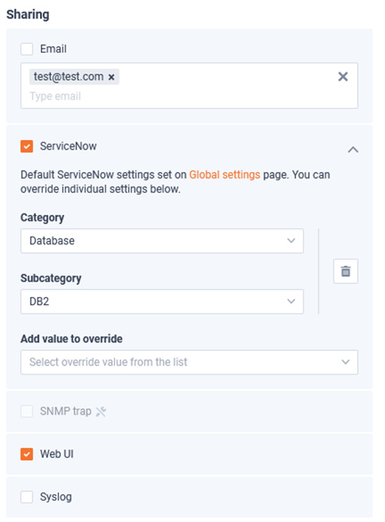Click the ServiceNow label text
The height and width of the screenshot is (522, 385).
pyautogui.click(x=68, y=146)
